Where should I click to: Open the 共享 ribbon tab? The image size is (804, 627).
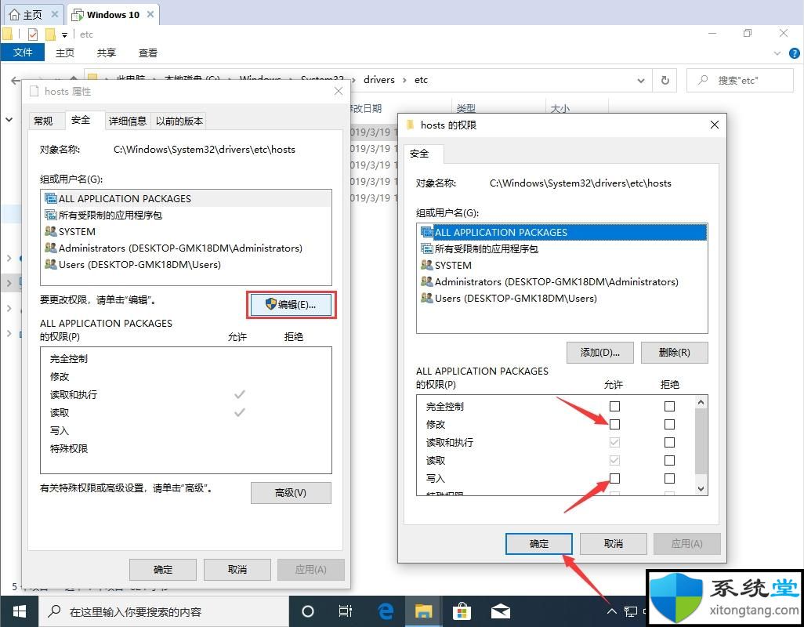coord(107,53)
